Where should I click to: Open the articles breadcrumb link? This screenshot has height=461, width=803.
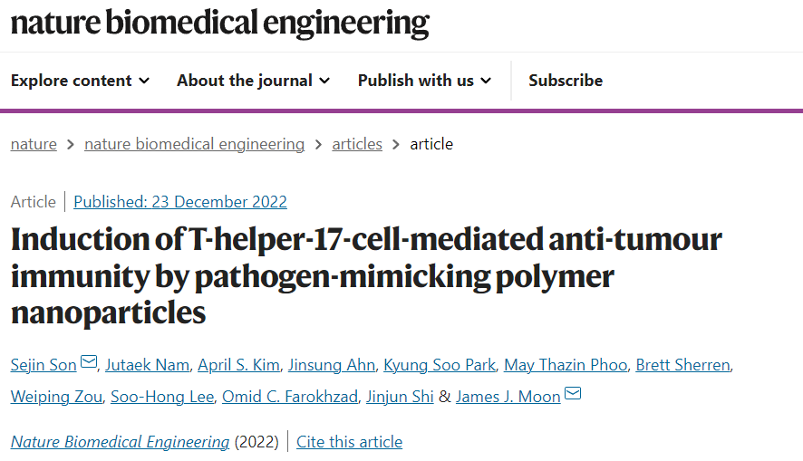(357, 144)
